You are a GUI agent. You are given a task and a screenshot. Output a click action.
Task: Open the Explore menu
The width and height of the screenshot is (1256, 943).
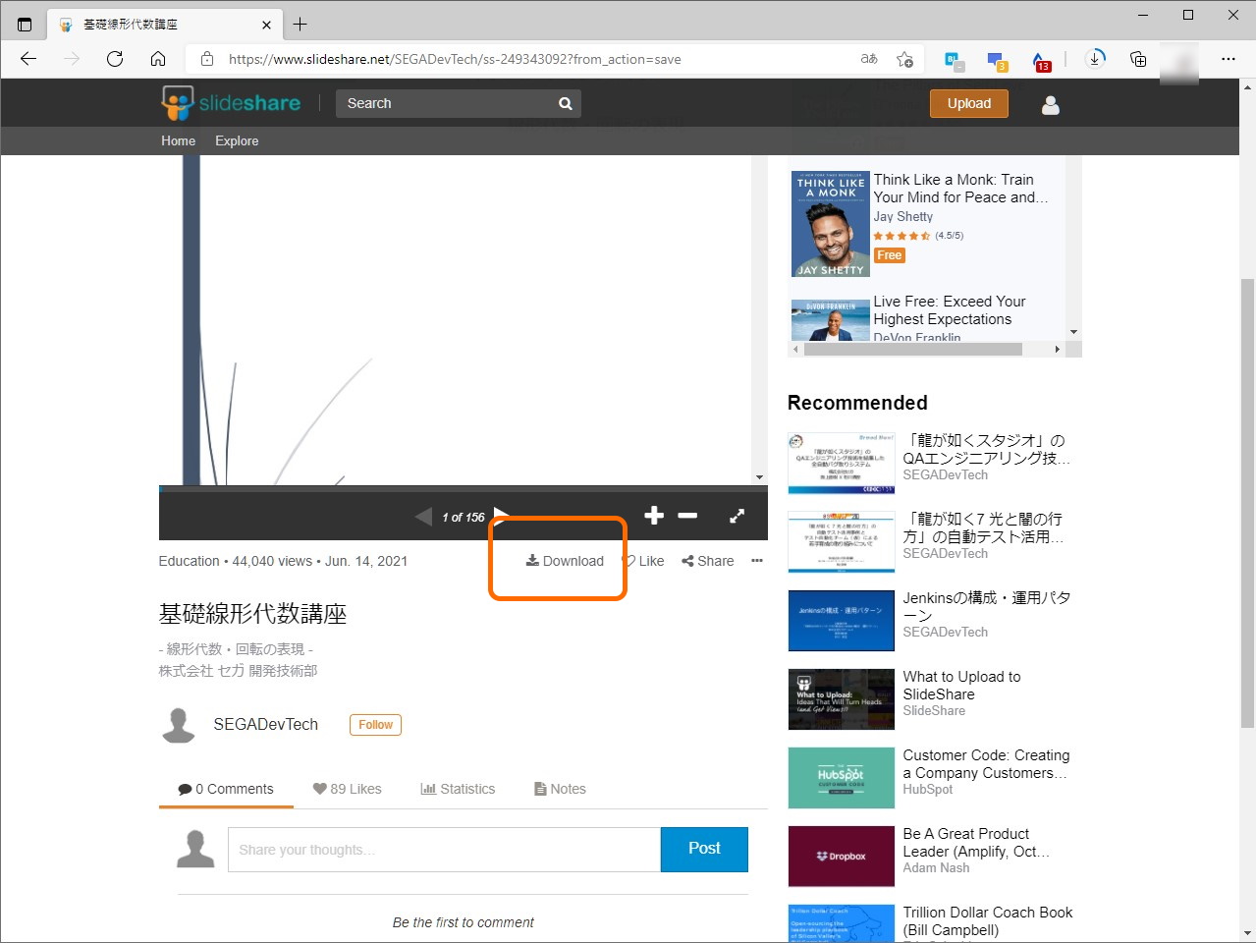pos(236,140)
